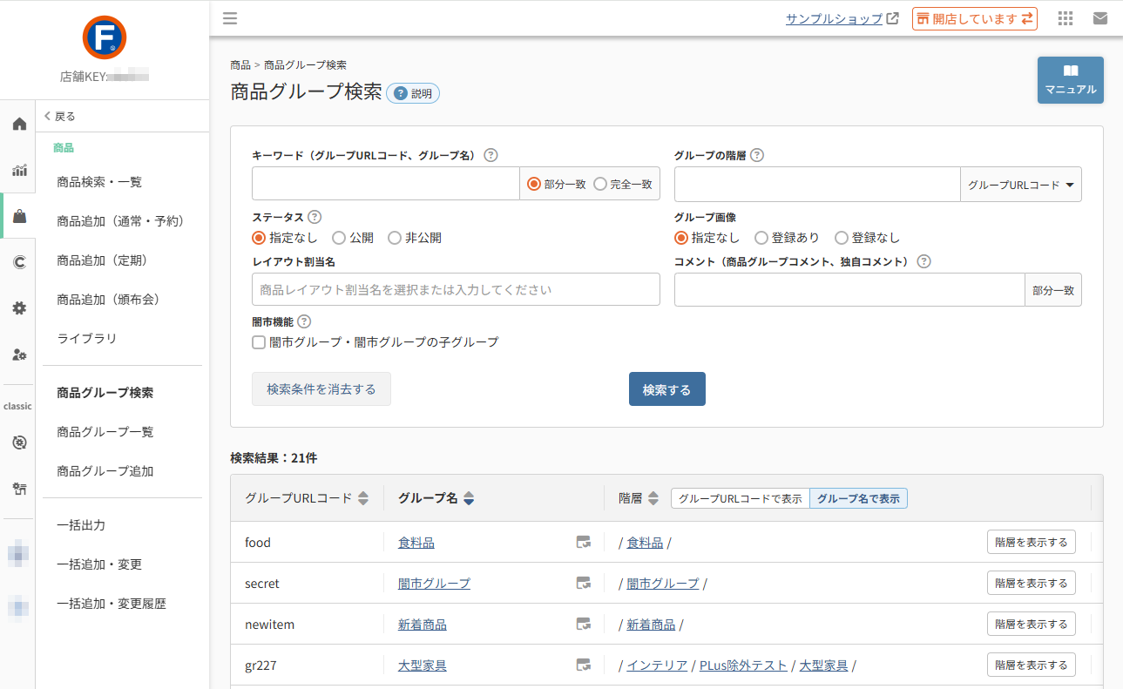Focus the キーワード input field
The height and width of the screenshot is (689, 1123).
[x=386, y=184]
